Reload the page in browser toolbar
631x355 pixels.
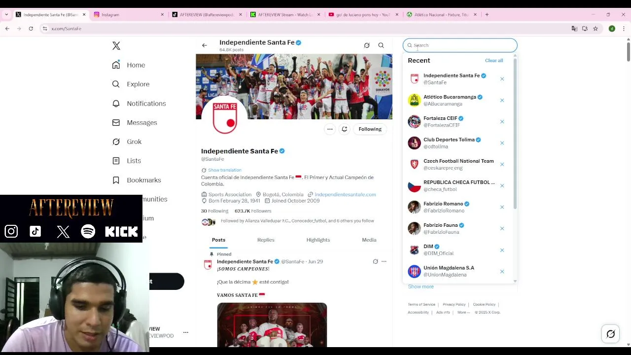click(31, 29)
